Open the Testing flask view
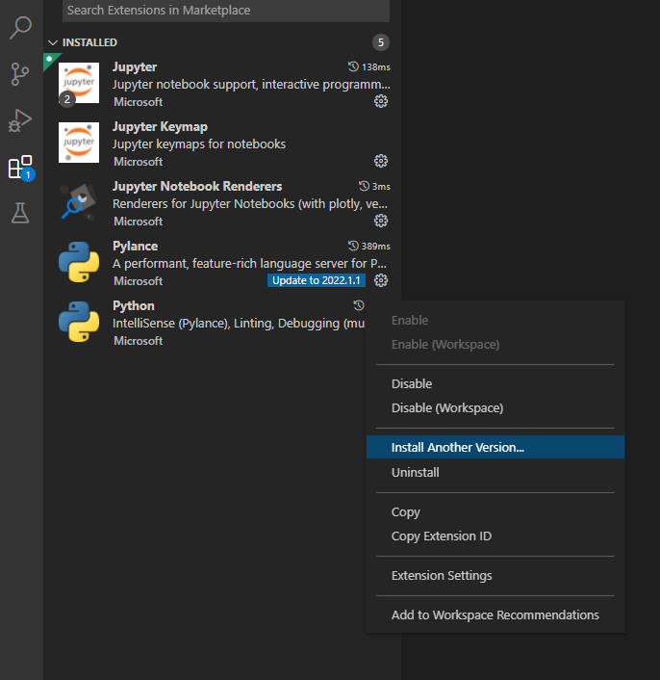This screenshot has width=660, height=680. coord(20,213)
